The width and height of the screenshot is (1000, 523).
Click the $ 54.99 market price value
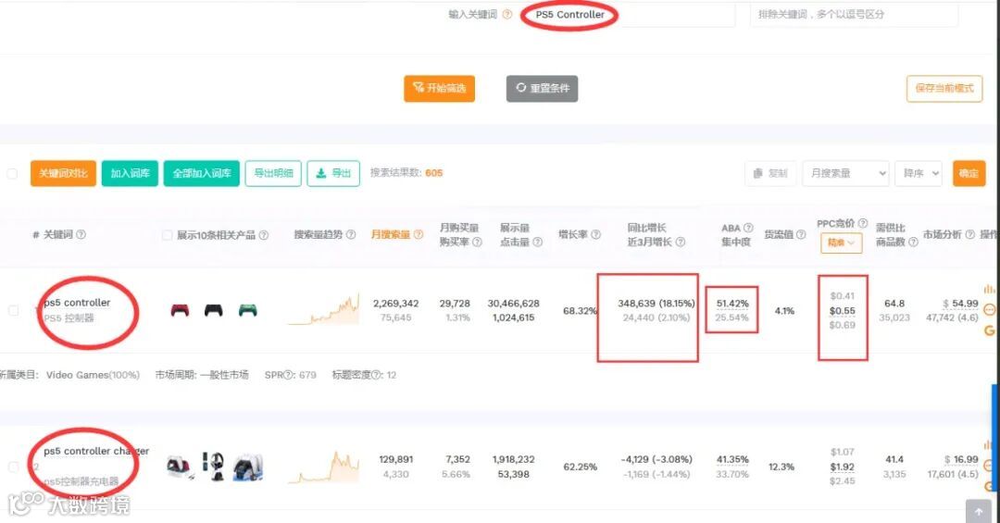[x=960, y=303]
